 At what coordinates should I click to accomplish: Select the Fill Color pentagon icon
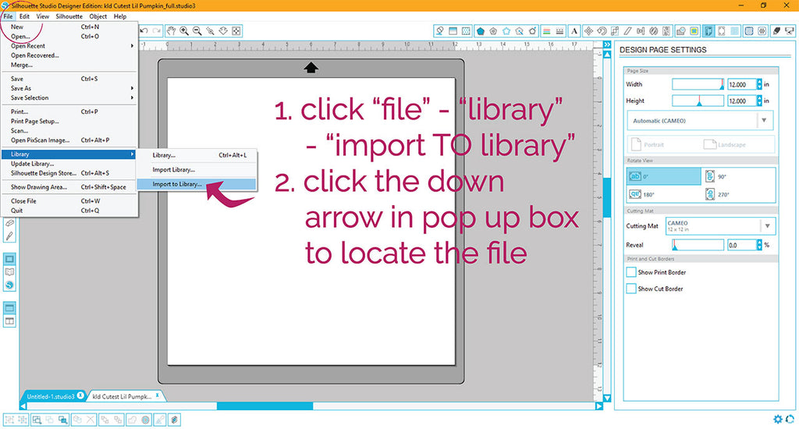click(x=481, y=31)
